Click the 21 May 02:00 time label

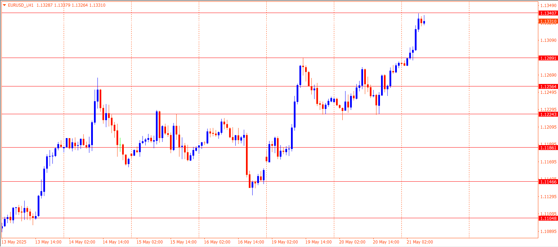[420, 242]
